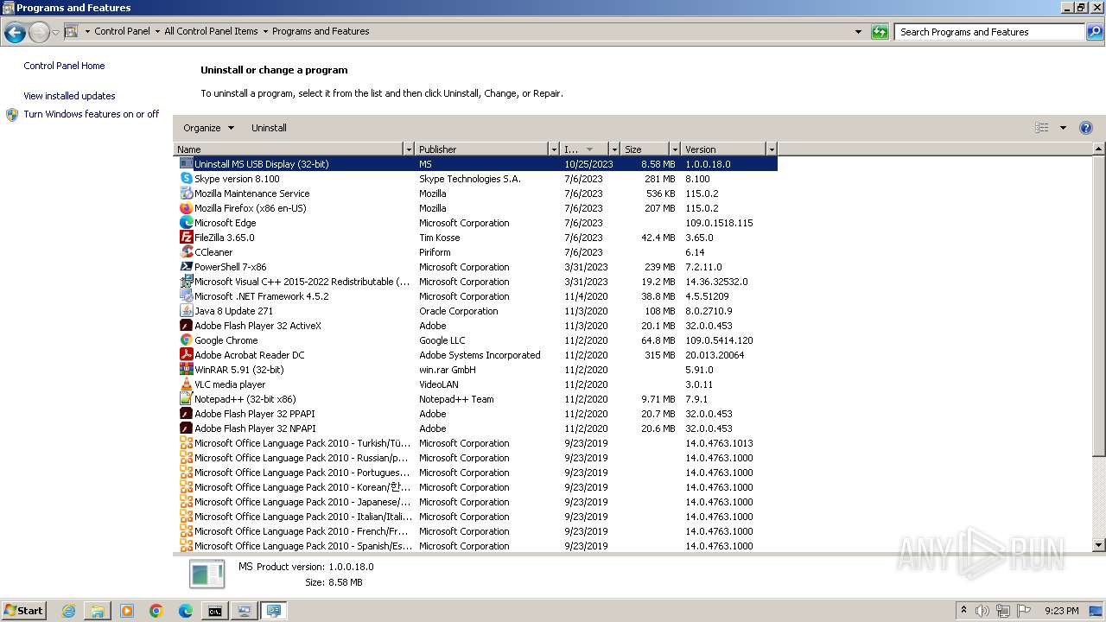Click the Java 8 Update 271 icon
Image resolution: width=1106 pixels, height=622 pixels.
[x=186, y=311]
